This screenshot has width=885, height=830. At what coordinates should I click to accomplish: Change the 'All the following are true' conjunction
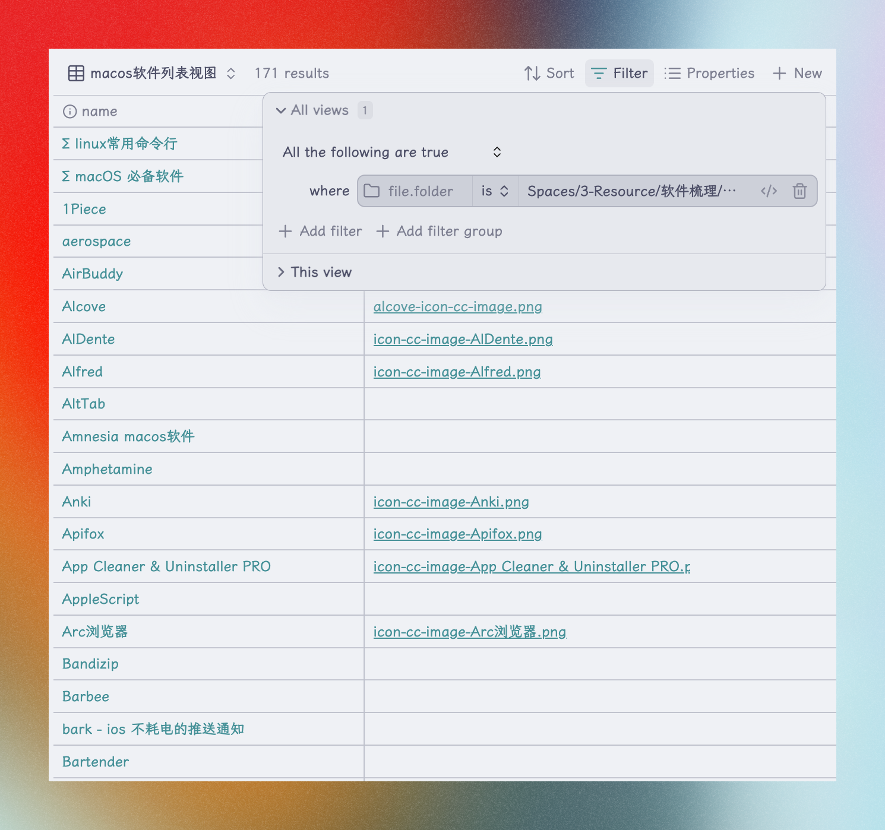point(392,152)
